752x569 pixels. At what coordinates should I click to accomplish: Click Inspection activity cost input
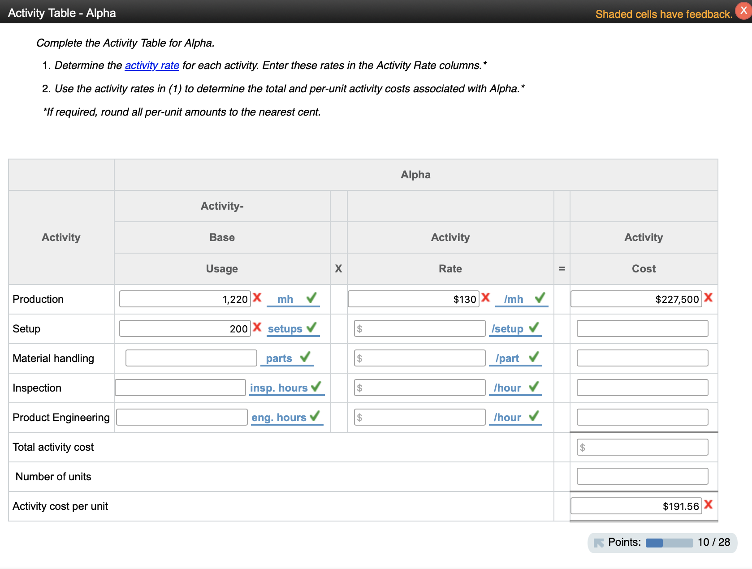pyautogui.click(x=643, y=388)
